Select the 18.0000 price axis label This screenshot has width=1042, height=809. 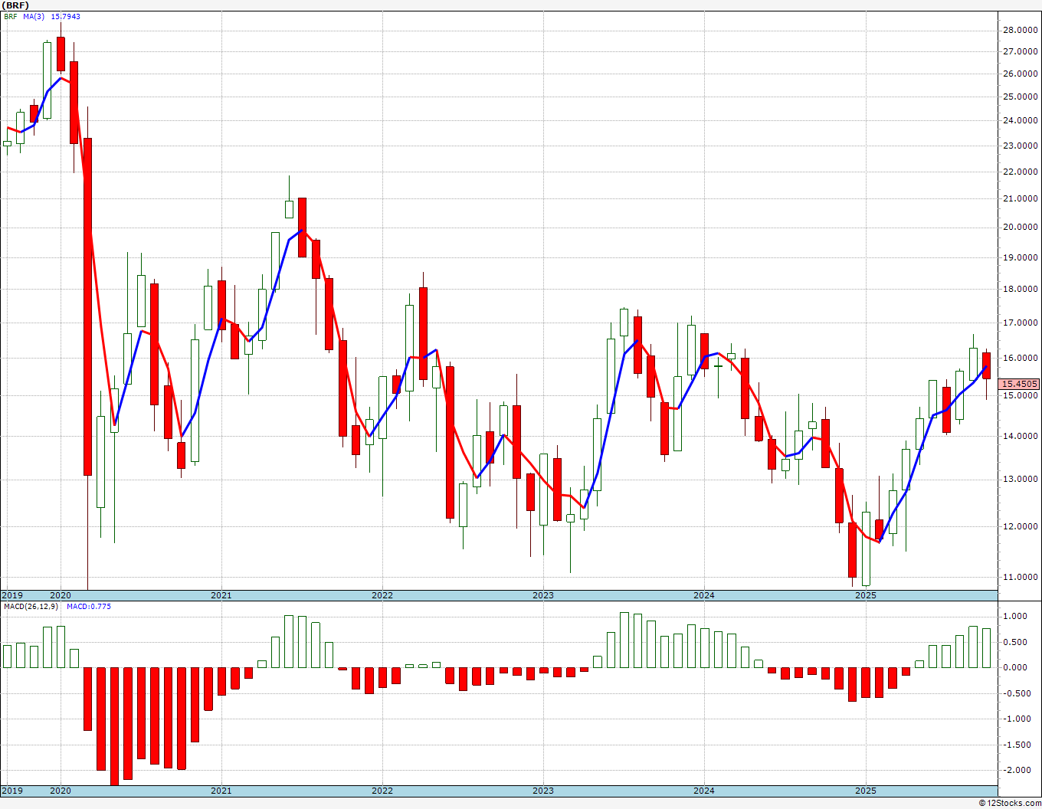[x=1021, y=289]
